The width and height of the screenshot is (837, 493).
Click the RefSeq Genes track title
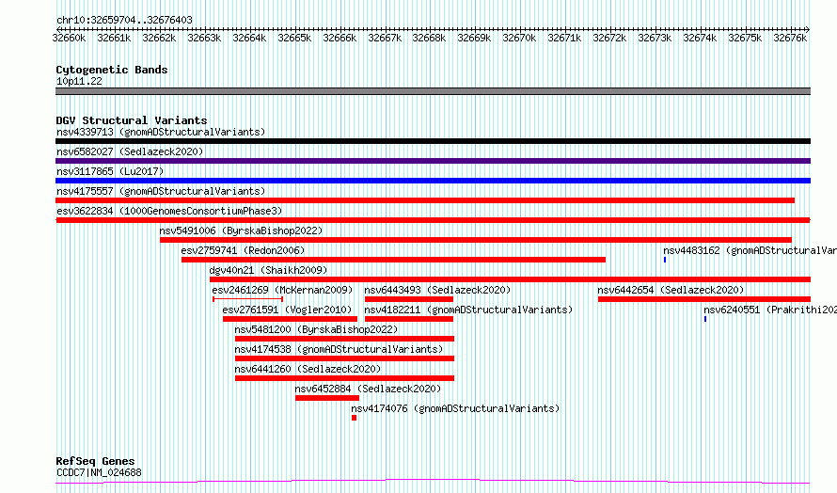tap(95, 461)
